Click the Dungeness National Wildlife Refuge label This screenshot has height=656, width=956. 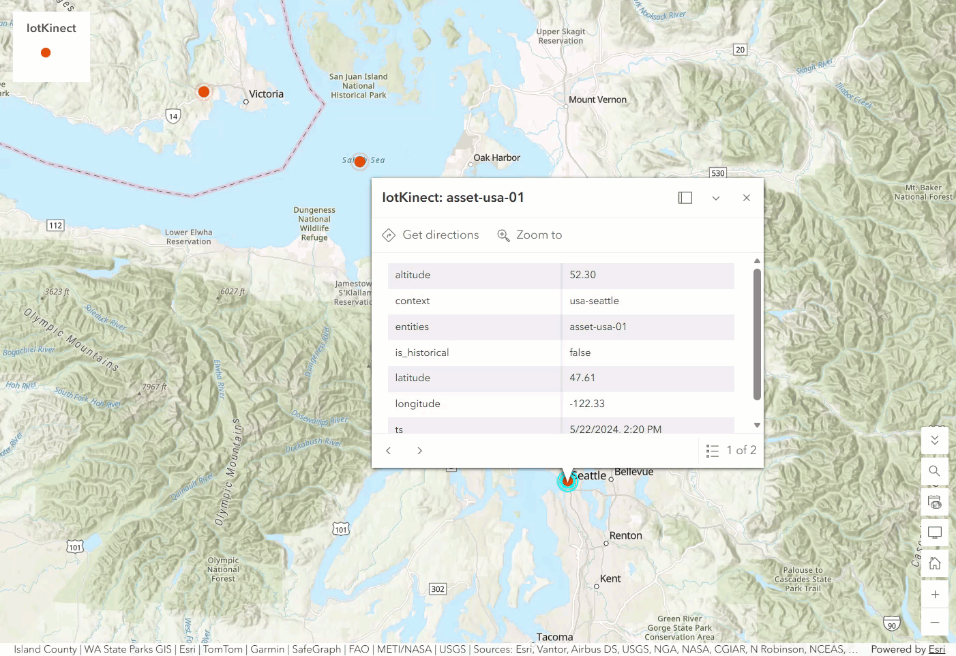pyautogui.click(x=314, y=224)
